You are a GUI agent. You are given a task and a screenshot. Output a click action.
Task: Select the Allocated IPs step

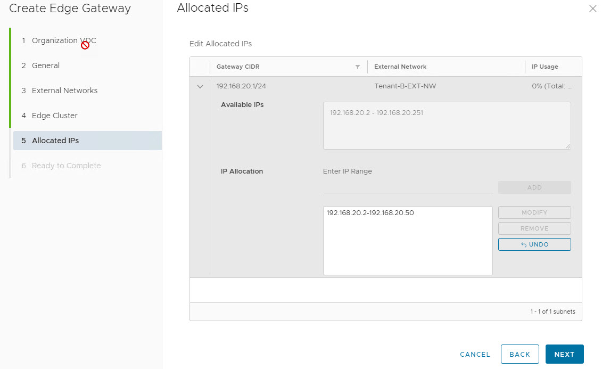55,141
